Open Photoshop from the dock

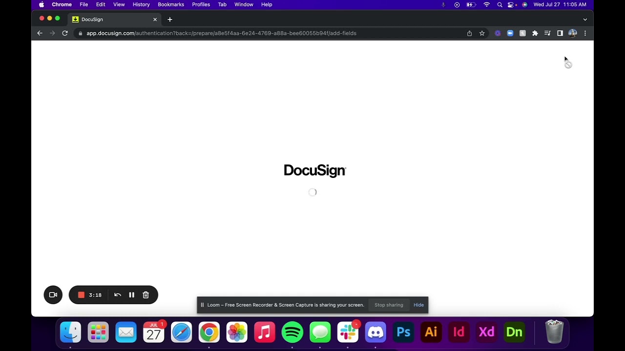pyautogui.click(x=403, y=332)
